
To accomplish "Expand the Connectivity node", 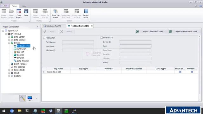I will coord(9,70).
